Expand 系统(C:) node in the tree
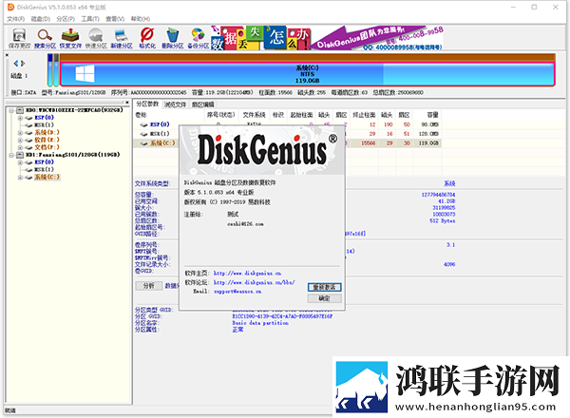570x418 pixels. [x=20, y=178]
